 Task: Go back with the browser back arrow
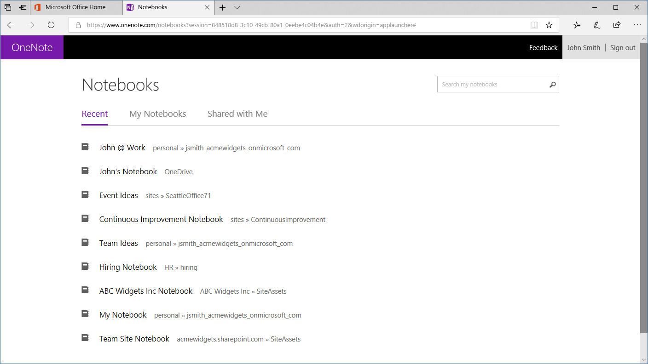pyautogui.click(x=11, y=25)
